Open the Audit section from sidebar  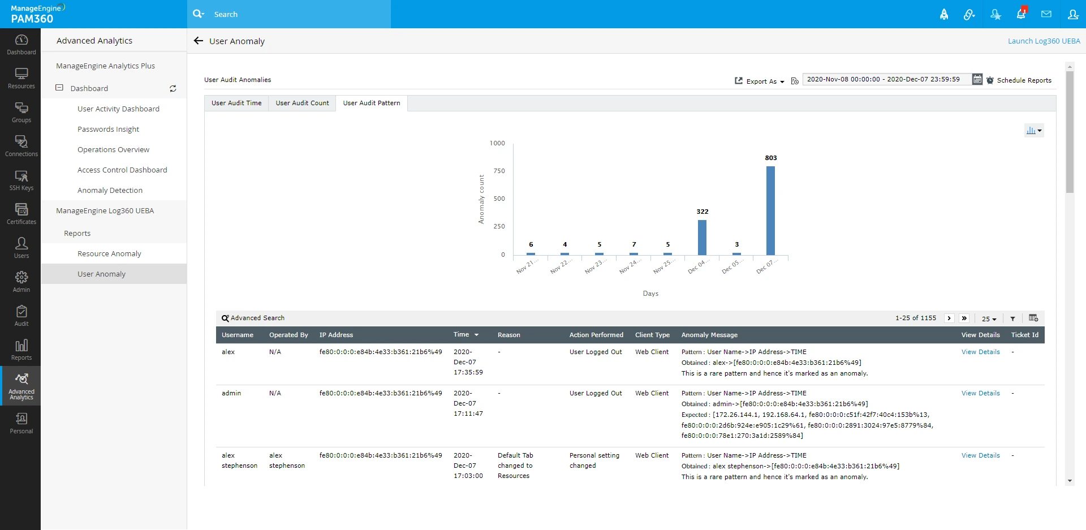(x=21, y=316)
